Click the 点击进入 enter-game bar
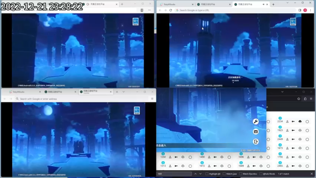Image resolution: width=316 pixels, height=178 pixels. click(x=203, y=145)
